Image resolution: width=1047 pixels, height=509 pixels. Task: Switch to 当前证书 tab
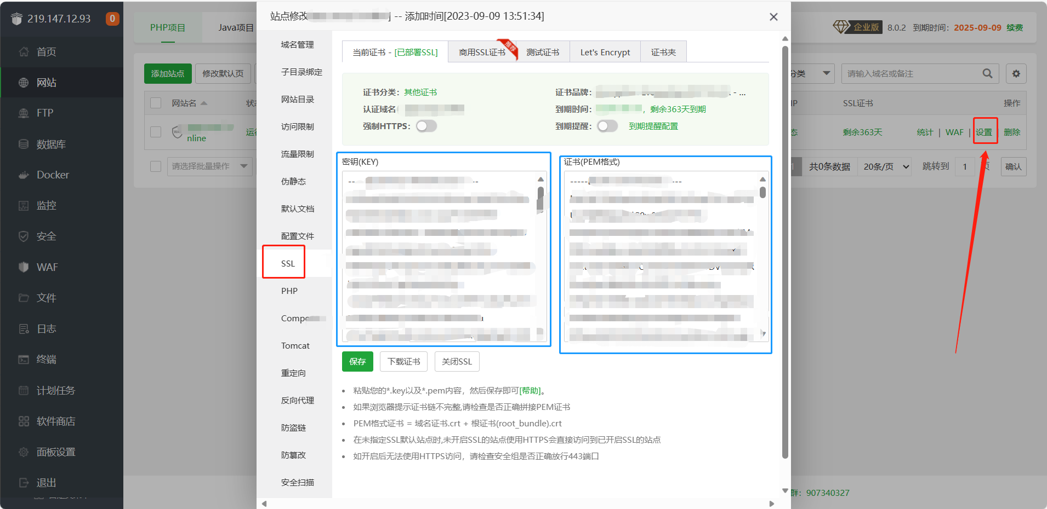pos(395,52)
